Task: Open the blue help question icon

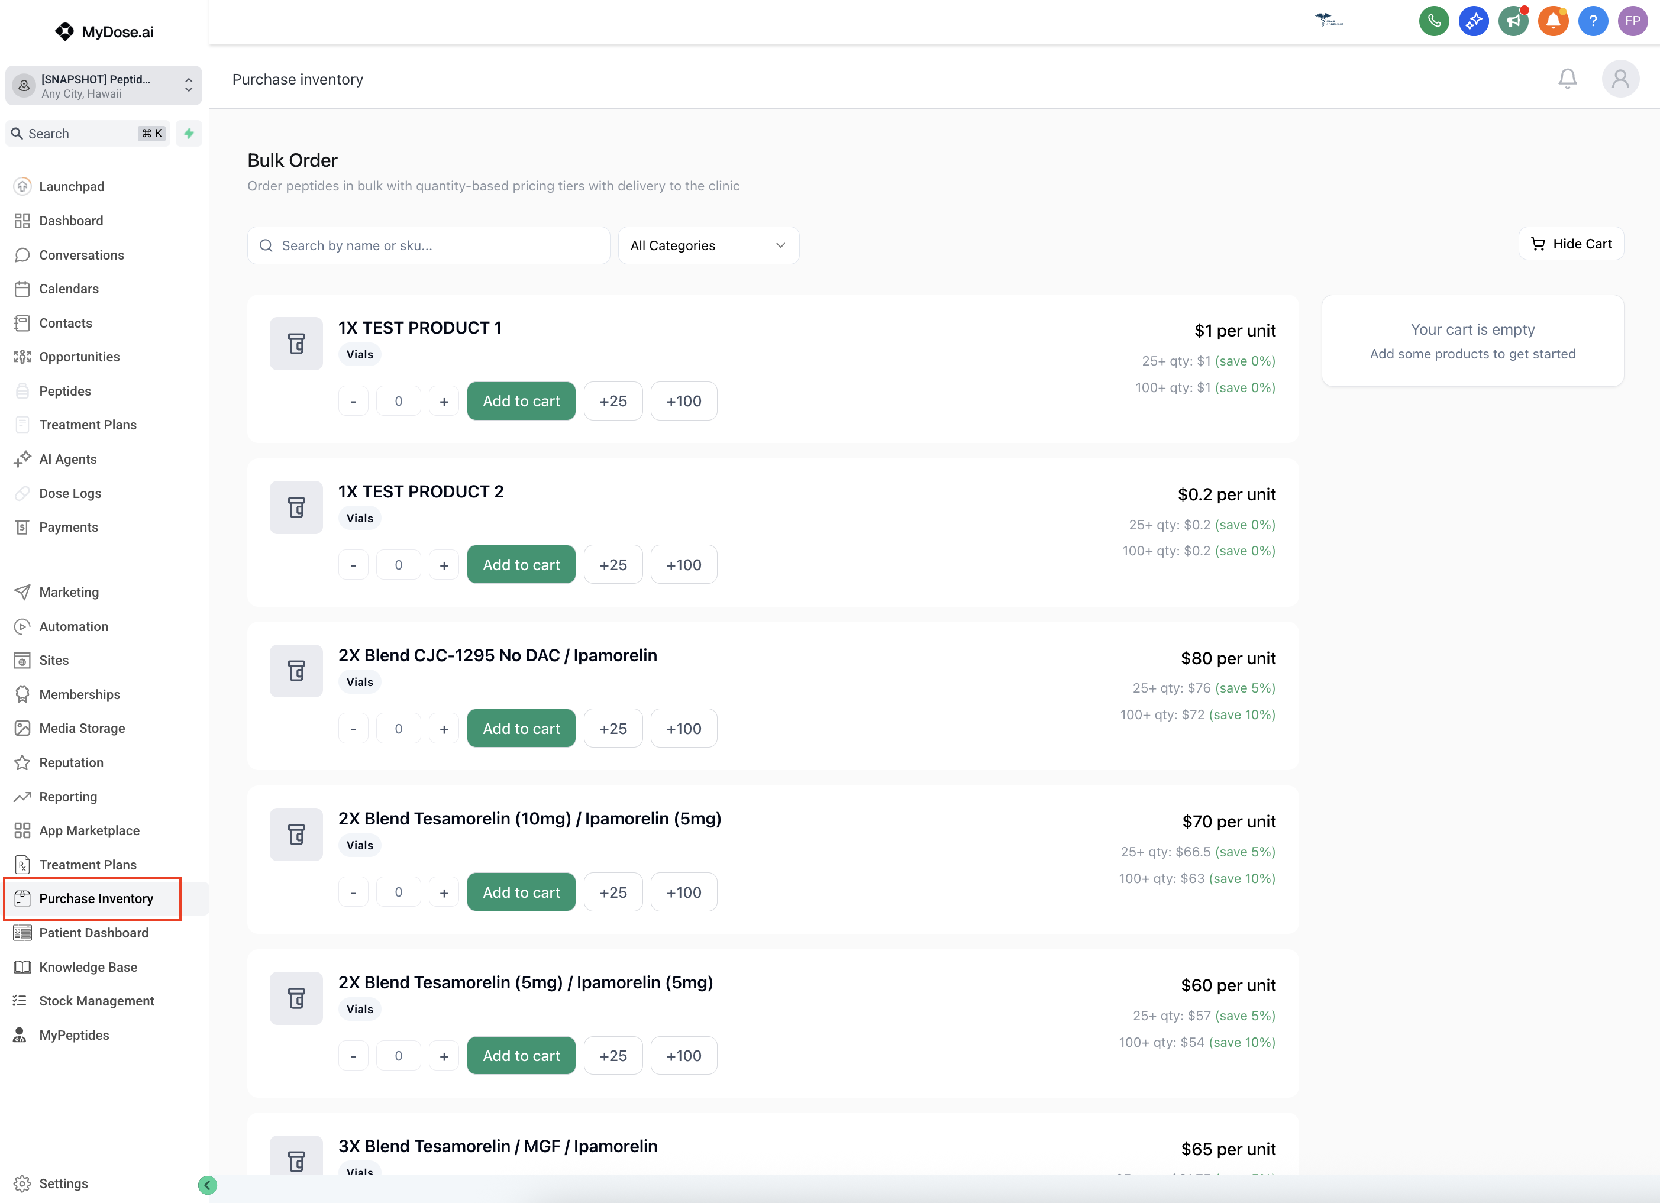Action: pos(1593,21)
